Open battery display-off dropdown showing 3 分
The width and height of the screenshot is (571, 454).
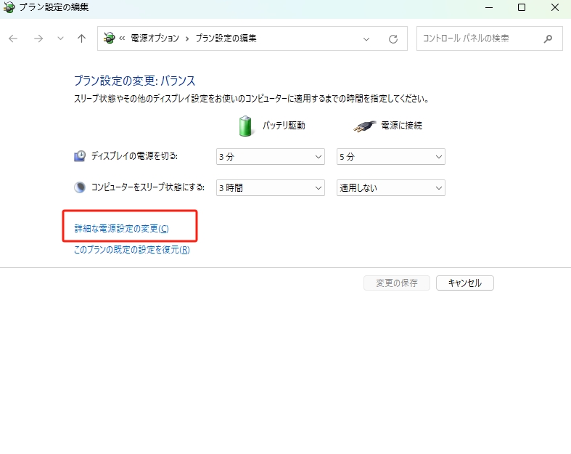(x=270, y=156)
